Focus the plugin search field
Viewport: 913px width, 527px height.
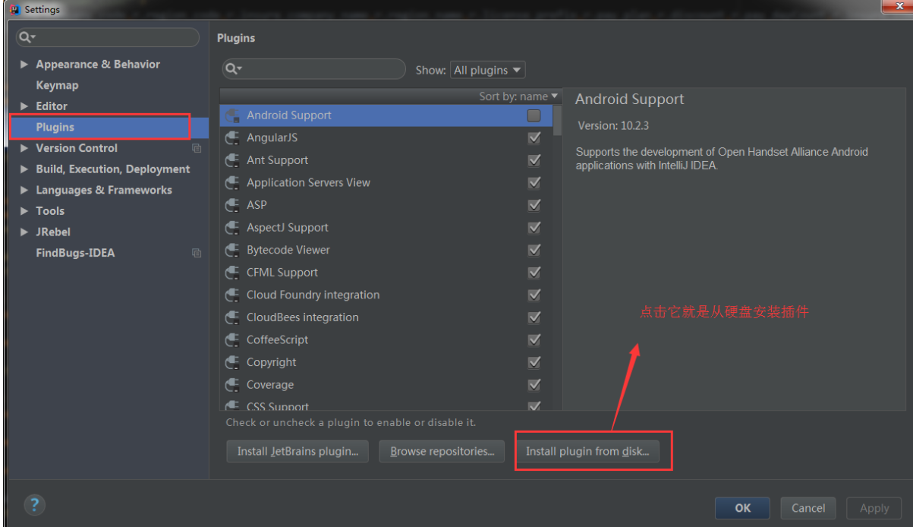pyautogui.click(x=314, y=69)
